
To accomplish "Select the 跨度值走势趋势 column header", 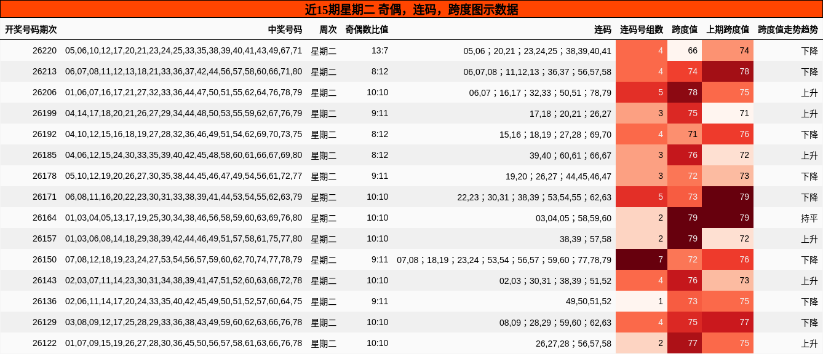I will [788, 29].
